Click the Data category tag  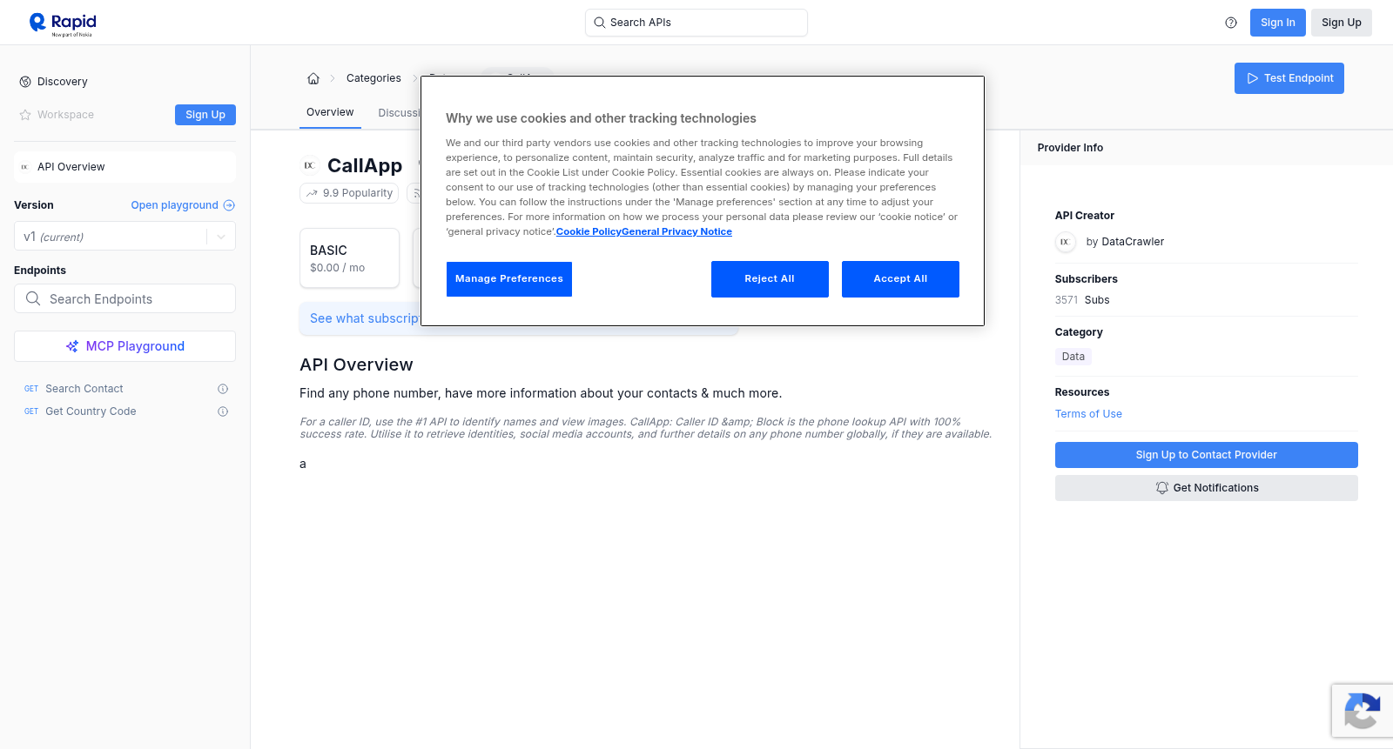1073,357
